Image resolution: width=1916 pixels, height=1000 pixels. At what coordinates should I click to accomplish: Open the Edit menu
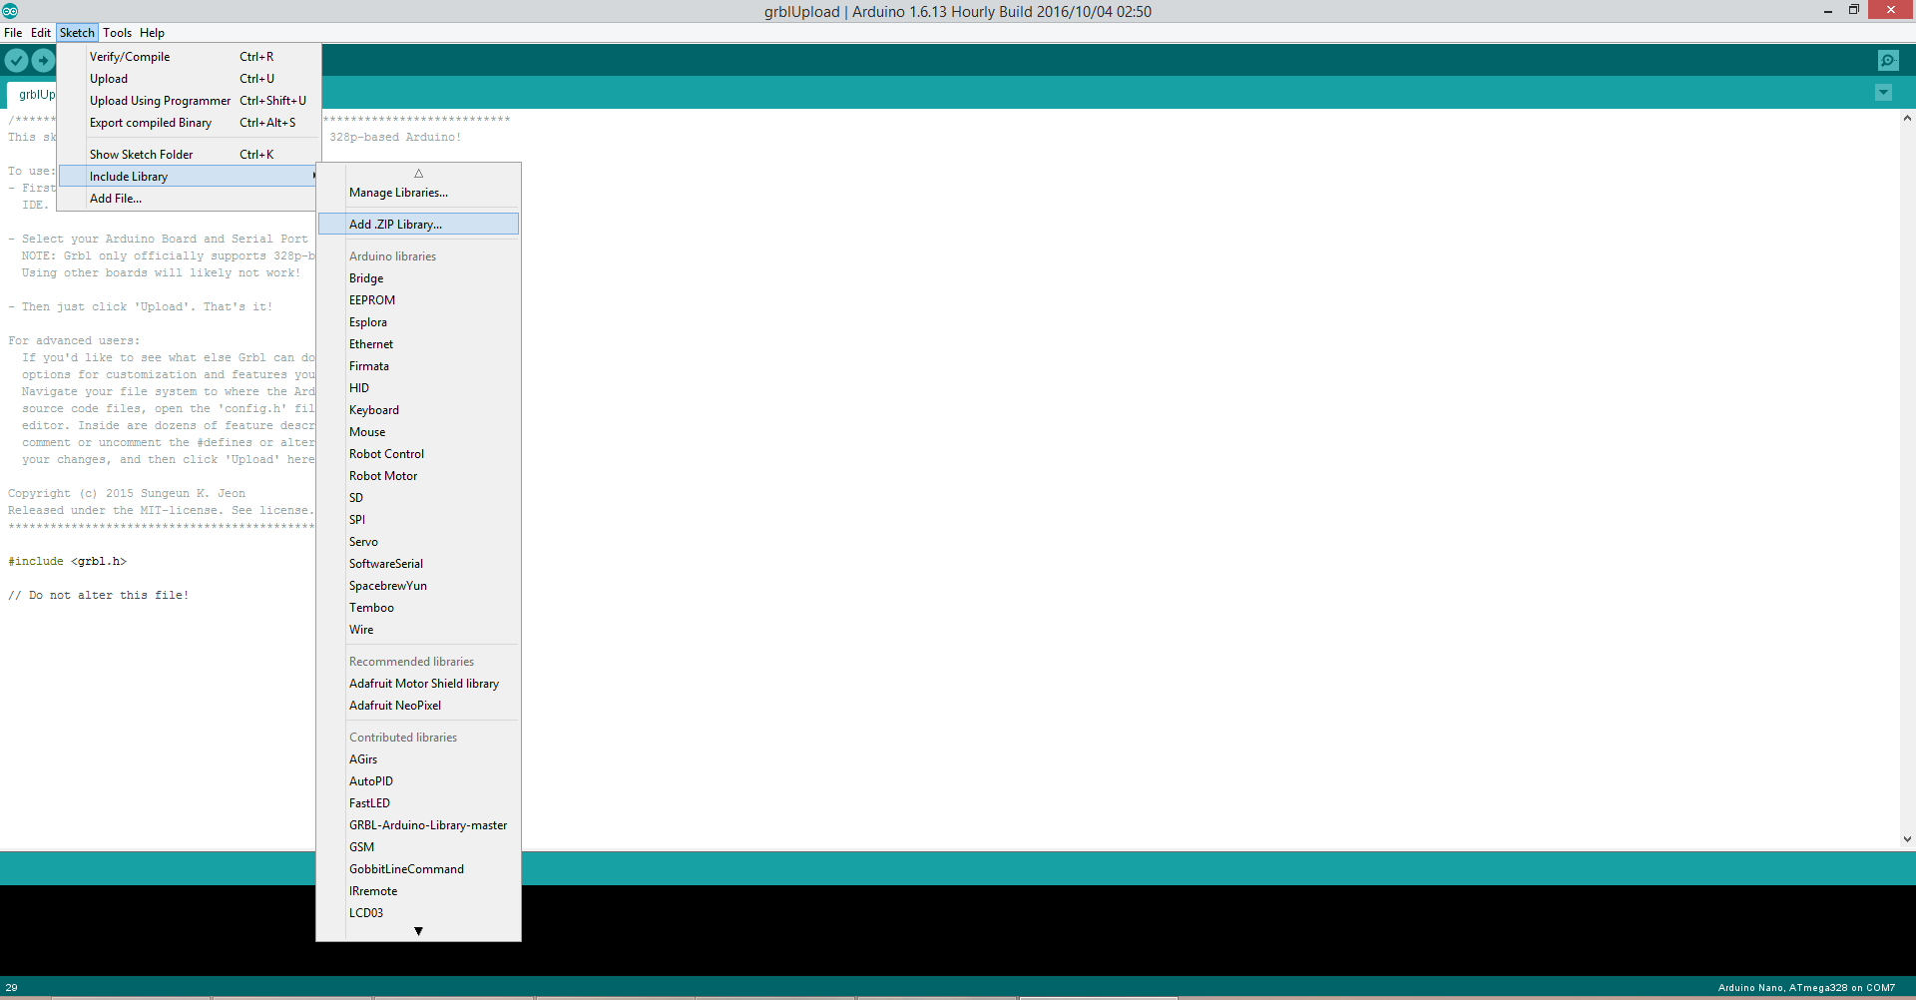point(41,33)
